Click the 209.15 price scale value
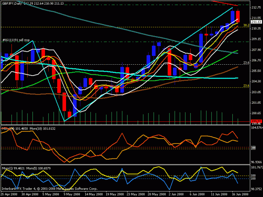 (x=256, y=39)
